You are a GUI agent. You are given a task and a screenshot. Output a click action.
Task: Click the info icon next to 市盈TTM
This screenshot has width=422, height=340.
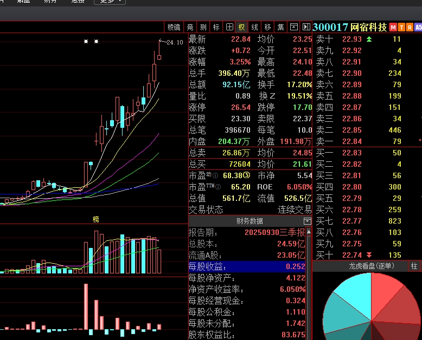218,187
